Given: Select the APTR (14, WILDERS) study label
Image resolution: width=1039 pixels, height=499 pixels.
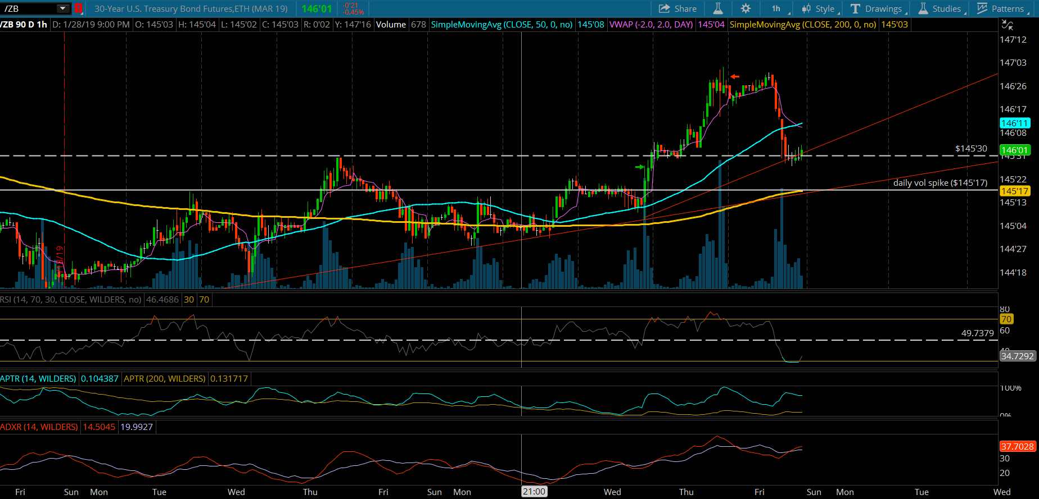Looking at the screenshot, I should (x=38, y=379).
